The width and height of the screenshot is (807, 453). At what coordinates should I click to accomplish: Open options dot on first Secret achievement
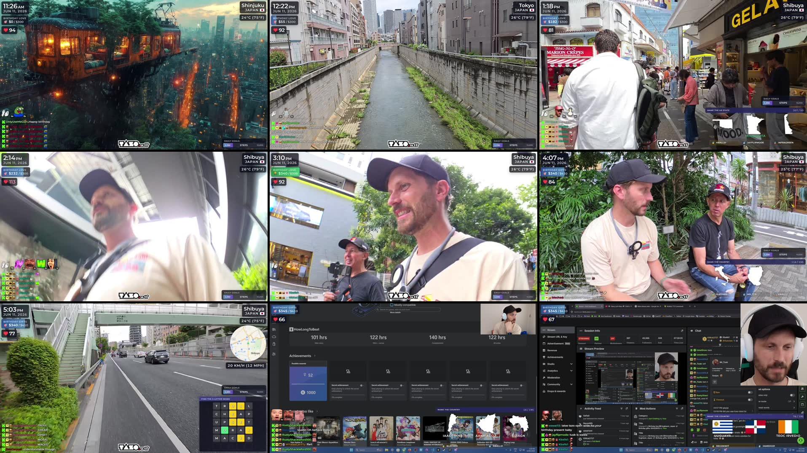tap(362, 385)
